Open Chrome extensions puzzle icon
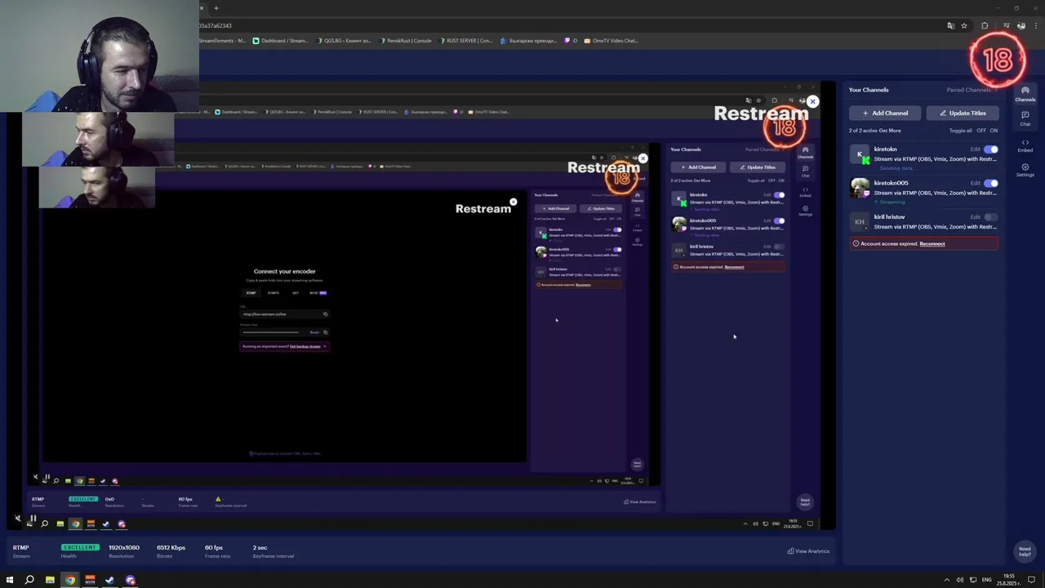The width and height of the screenshot is (1045, 588). tap(985, 25)
